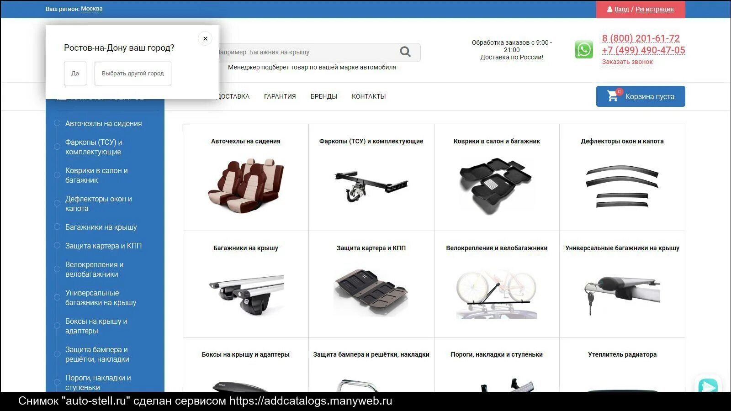Select Универсальные багажники на крышу in sidebar

(101, 298)
